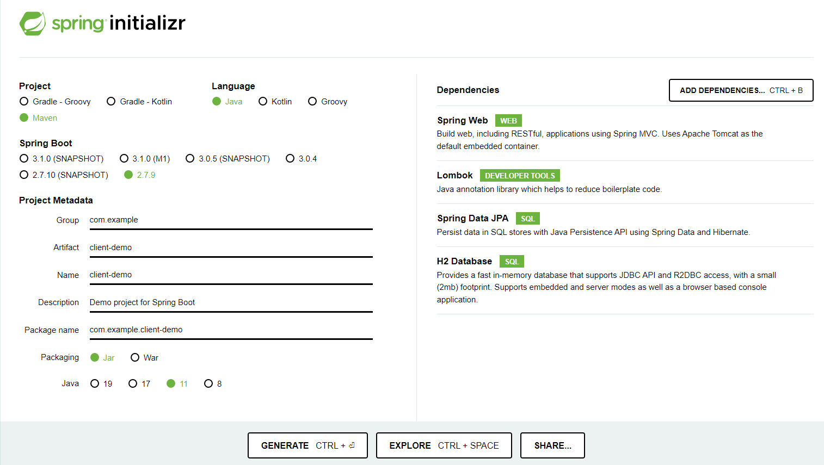824x465 pixels.
Task: Click the SQL badge beside H2 Database
Action: coord(512,262)
